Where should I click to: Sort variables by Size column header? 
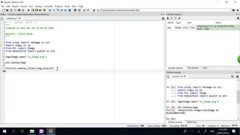pos(189,22)
